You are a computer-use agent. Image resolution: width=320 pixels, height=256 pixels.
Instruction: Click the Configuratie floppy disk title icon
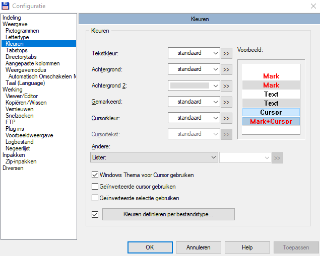[6, 6]
